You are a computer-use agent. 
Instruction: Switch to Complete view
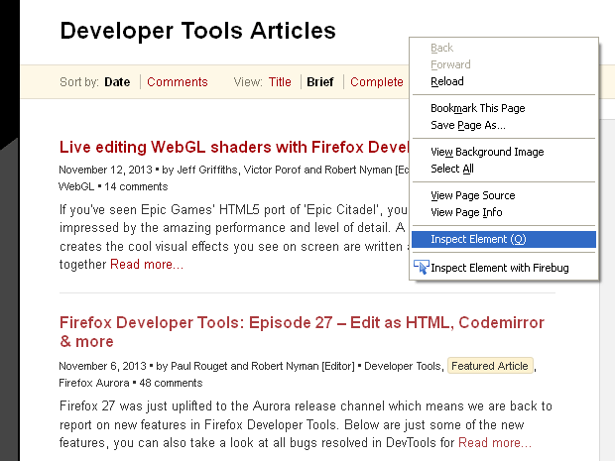point(377,82)
